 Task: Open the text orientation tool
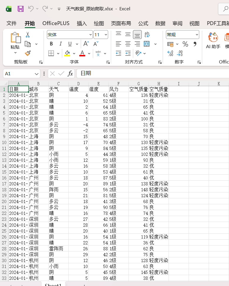138,53
